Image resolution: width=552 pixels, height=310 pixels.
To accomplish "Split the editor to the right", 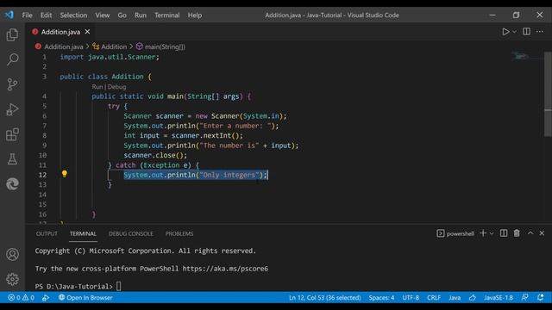I will (x=526, y=32).
